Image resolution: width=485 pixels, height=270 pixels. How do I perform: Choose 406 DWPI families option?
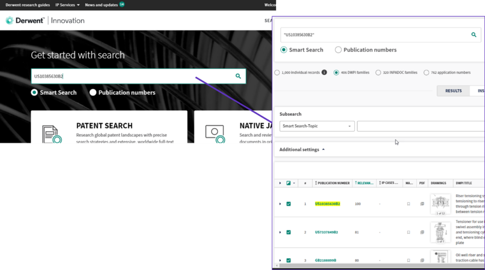pos(336,72)
